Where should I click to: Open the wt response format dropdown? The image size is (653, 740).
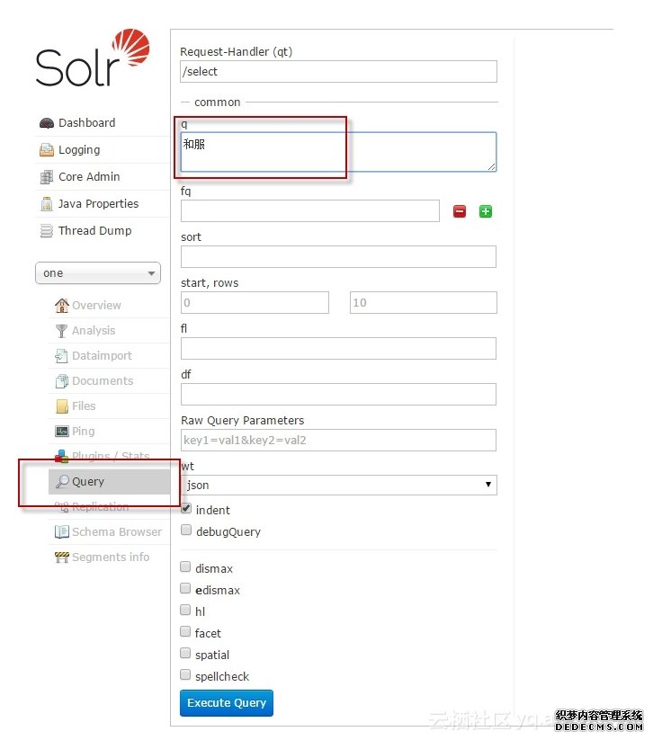pyautogui.click(x=338, y=485)
